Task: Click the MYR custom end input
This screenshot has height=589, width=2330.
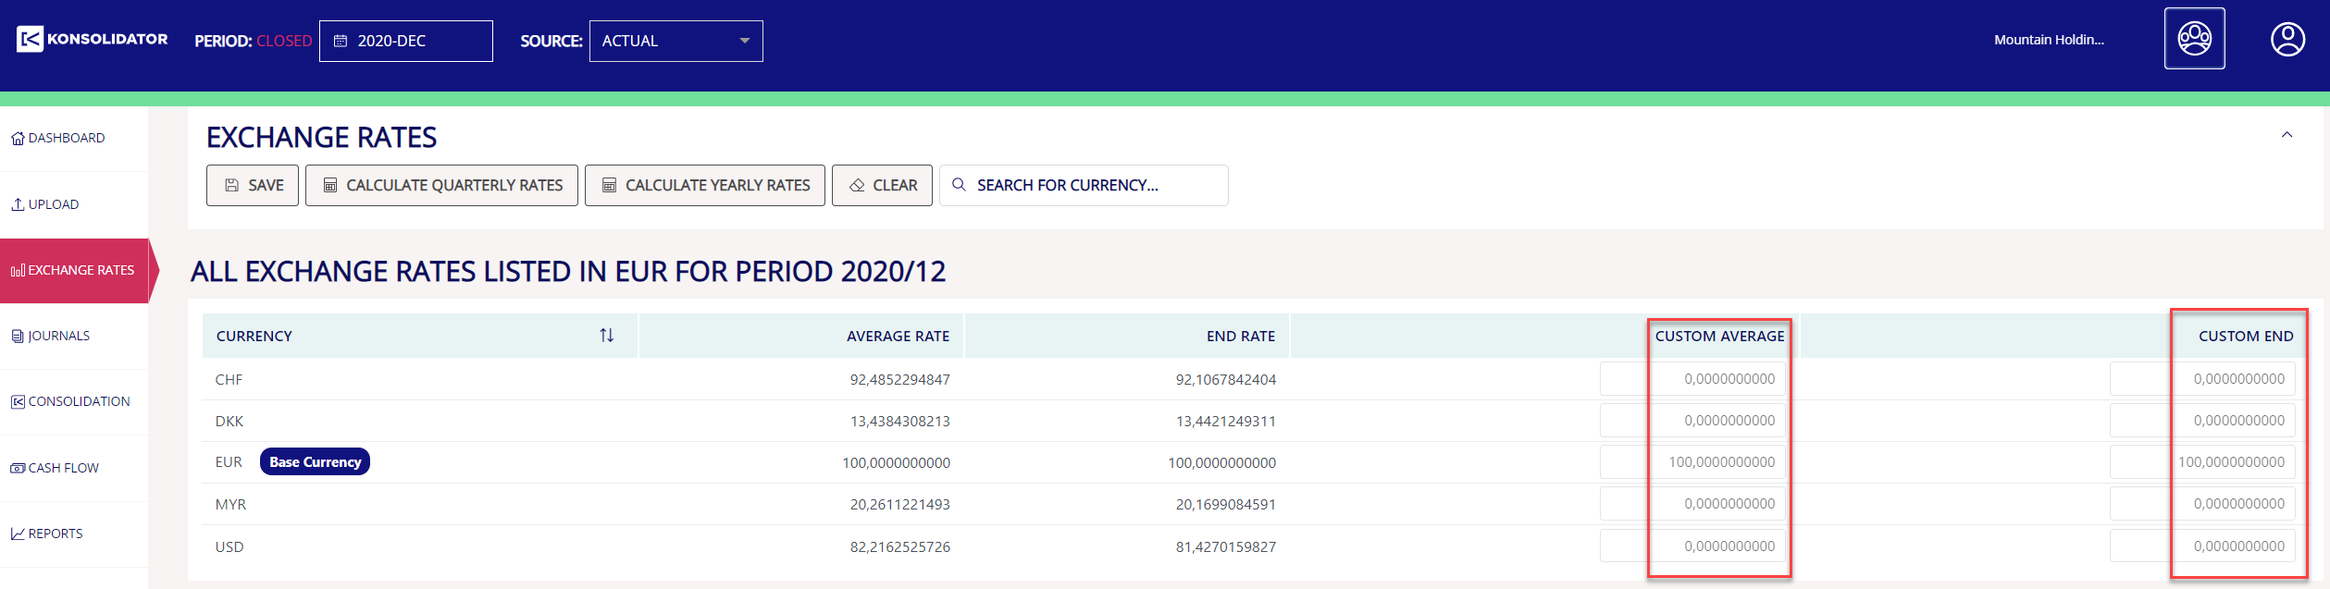Action: click(2202, 504)
